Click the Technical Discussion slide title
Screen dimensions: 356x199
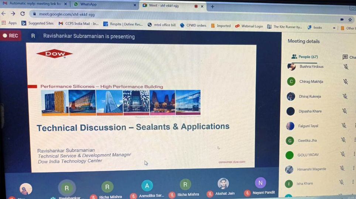pos(133,127)
